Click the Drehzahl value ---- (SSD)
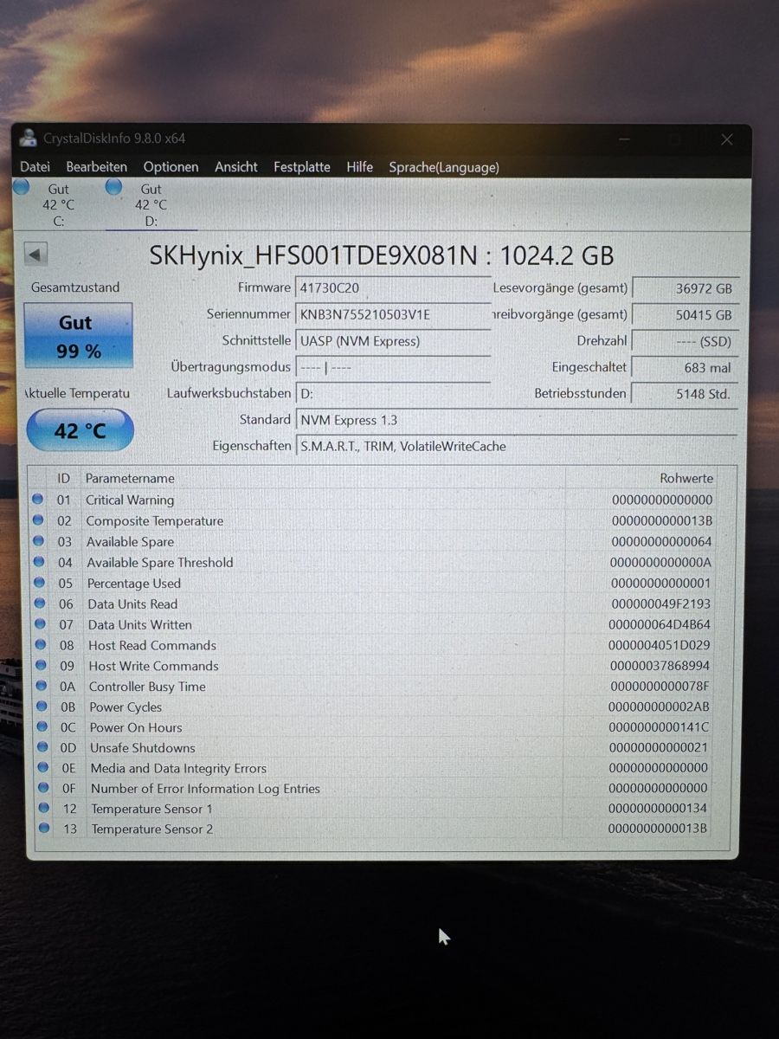 click(685, 341)
